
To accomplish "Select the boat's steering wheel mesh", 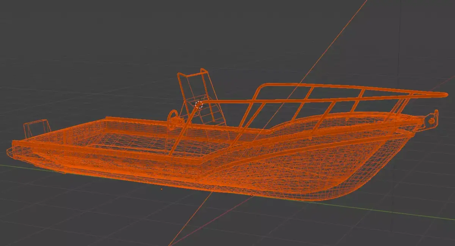I will (x=175, y=119).
